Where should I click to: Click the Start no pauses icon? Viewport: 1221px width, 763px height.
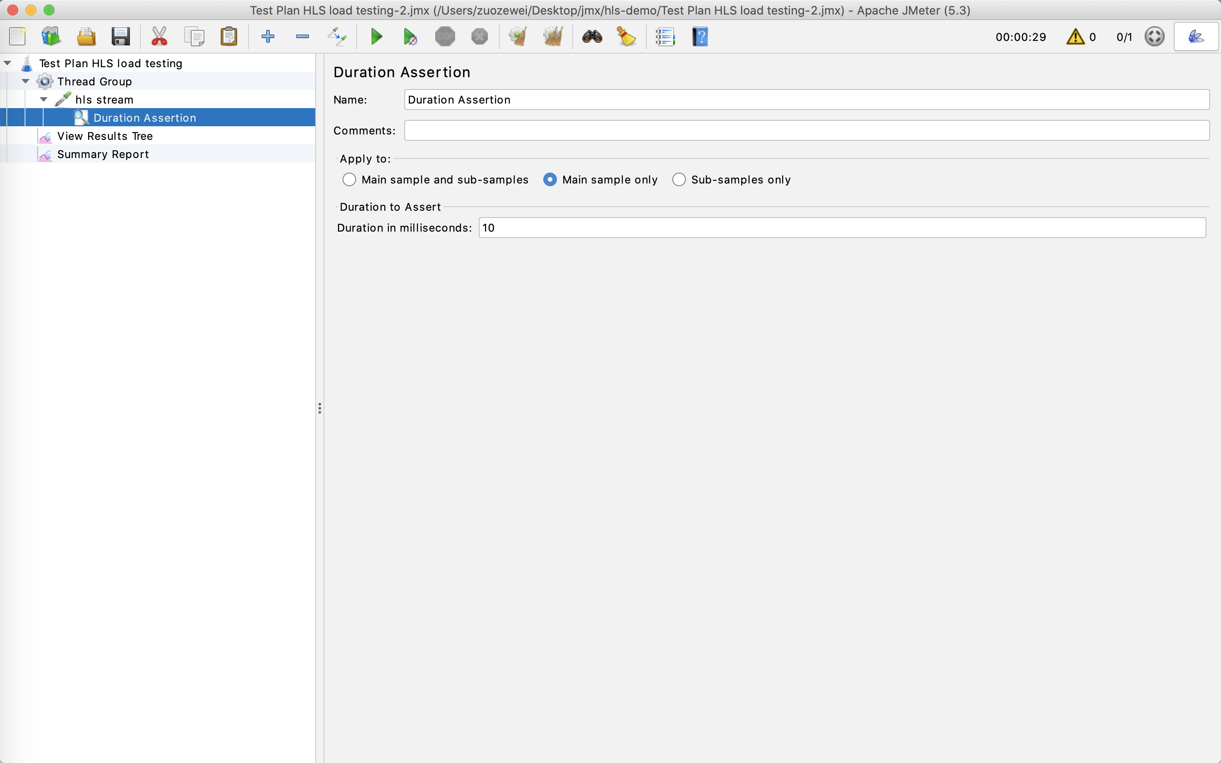coord(410,37)
